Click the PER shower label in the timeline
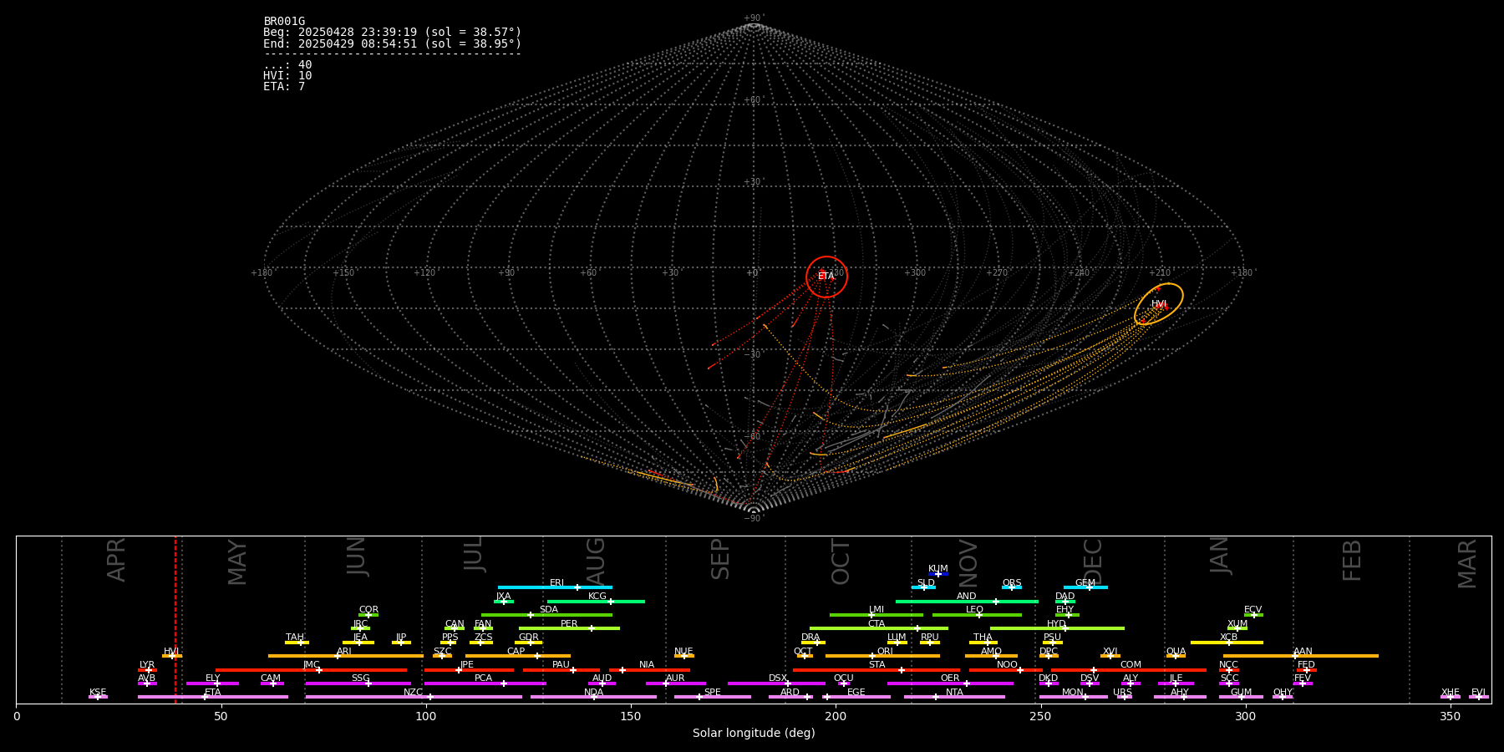 pyautogui.click(x=569, y=624)
